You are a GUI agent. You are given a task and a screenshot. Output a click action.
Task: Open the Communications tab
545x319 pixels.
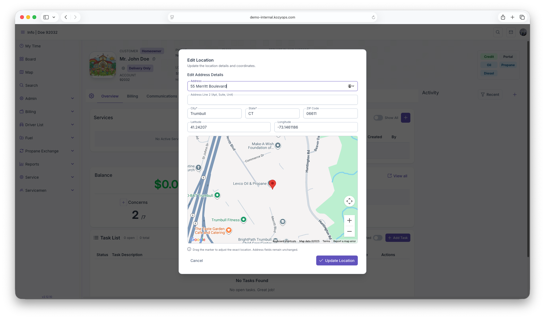tap(162, 96)
